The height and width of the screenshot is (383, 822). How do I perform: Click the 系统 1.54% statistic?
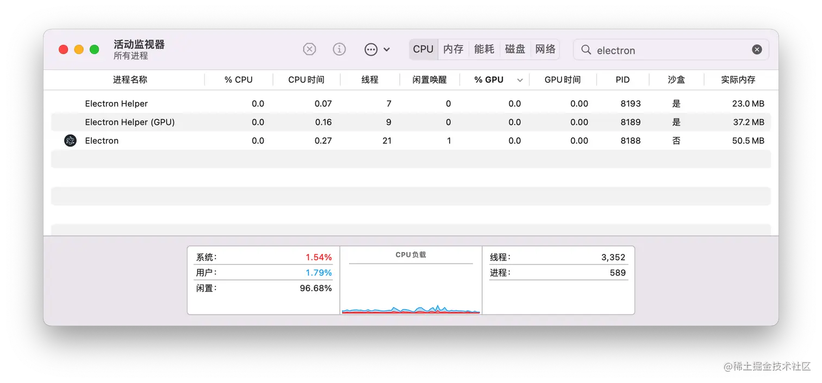(x=264, y=257)
